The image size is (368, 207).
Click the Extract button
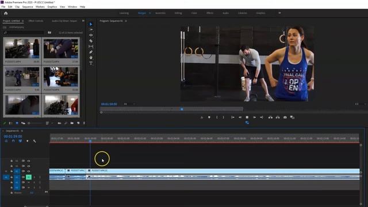[x=278, y=117]
